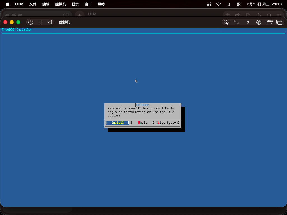
Task: Click the date and time in menu bar
Action: (x=264, y=4)
